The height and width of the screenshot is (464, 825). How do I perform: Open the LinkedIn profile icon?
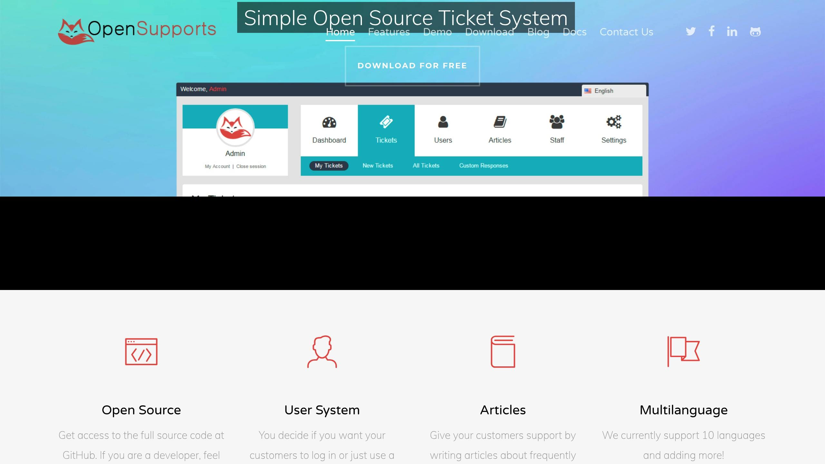click(732, 31)
